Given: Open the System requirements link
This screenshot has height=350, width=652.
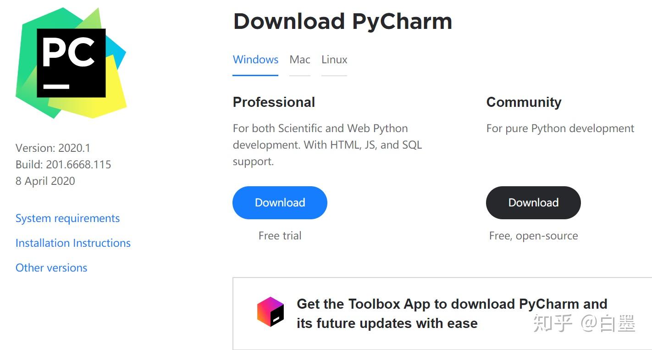Looking at the screenshot, I should 67,218.
